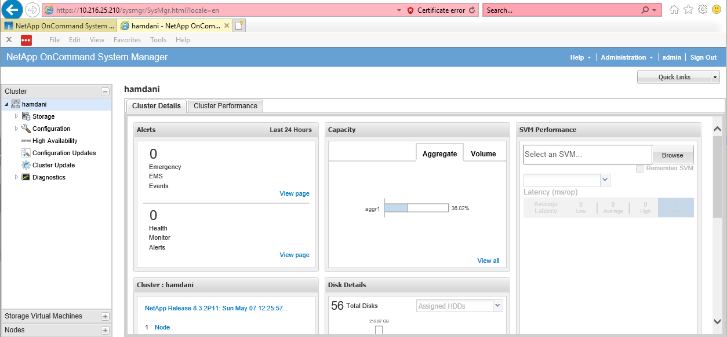Expand the Storage Virtual Machines section
Viewport: 727px width, 337px height.
[x=105, y=316]
